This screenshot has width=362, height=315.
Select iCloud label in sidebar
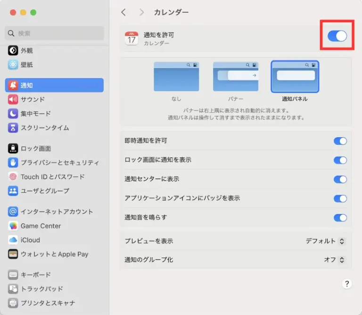click(30, 240)
